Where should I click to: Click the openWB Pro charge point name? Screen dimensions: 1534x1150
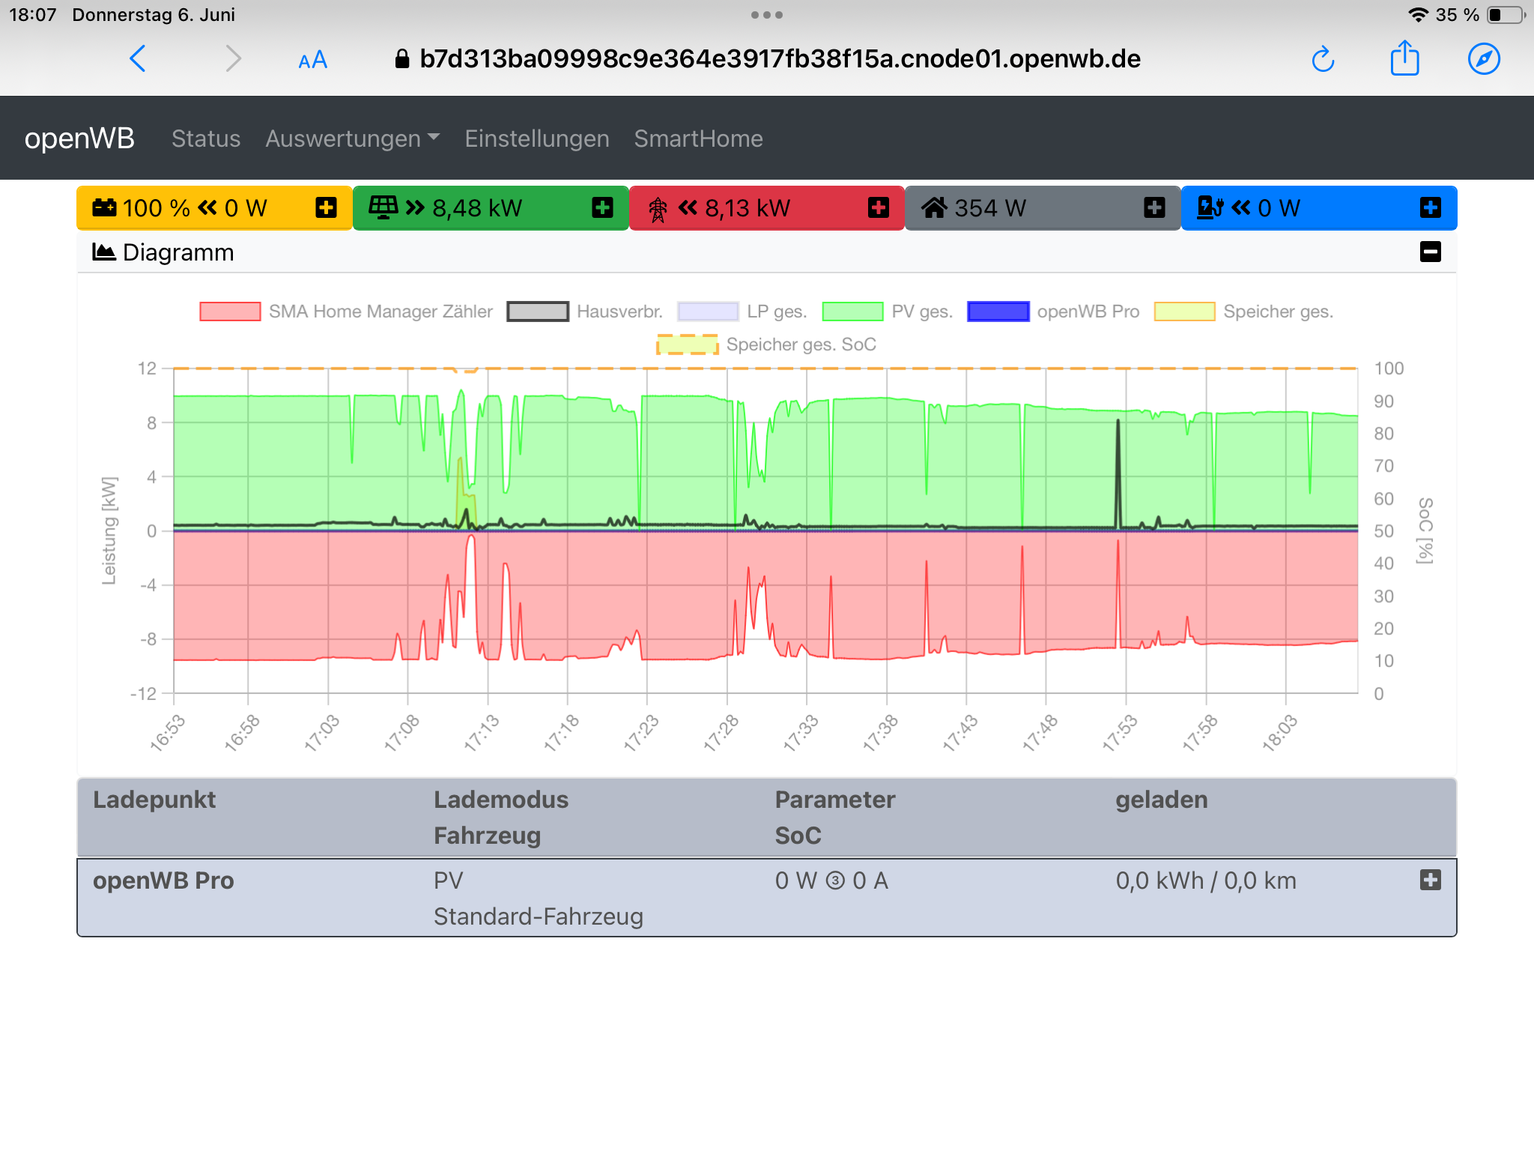click(163, 880)
